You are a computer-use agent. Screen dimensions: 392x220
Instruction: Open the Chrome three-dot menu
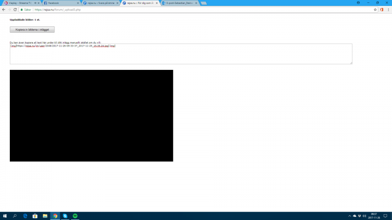pos(388,10)
